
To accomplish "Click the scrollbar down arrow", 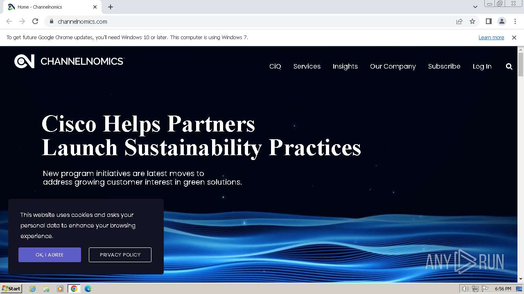I will click(521, 279).
